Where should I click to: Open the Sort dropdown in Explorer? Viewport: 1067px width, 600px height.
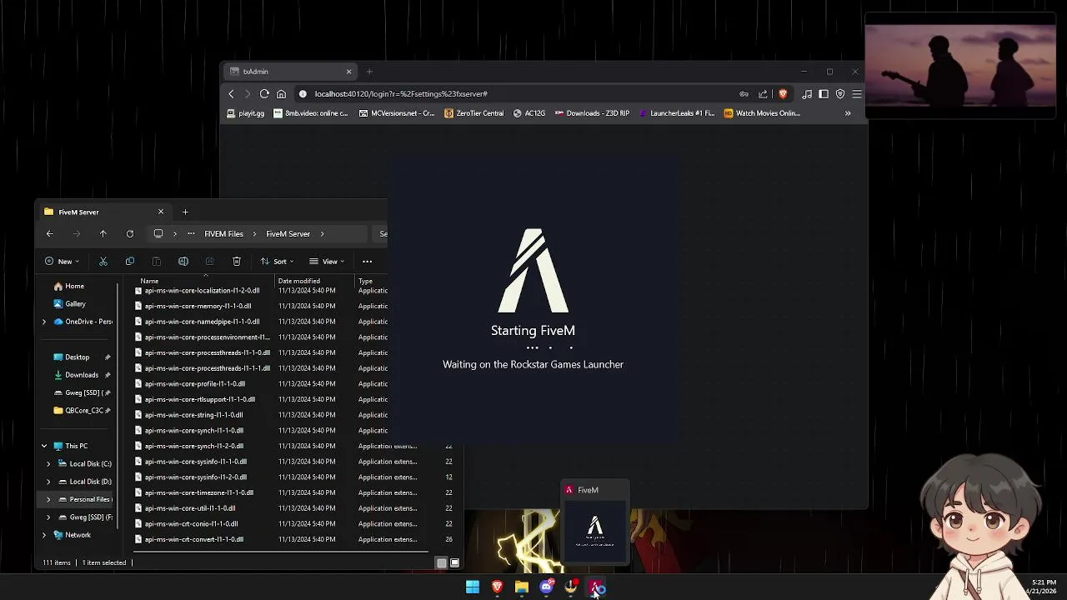[x=277, y=262]
